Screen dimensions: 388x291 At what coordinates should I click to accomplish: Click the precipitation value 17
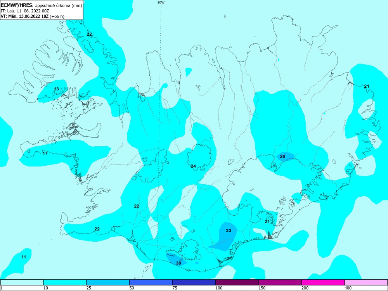tap(45, 153)
